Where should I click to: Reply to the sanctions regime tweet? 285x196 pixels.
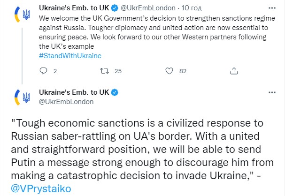click(x=43, y=71)
